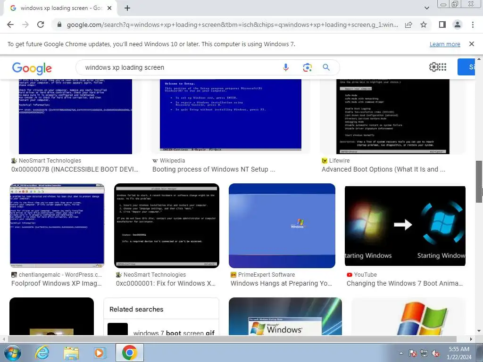The height and width of the screenshot is (362, 483).
Task: Open Windows Explorer from taskbar
Action: (x=71, y=353)
